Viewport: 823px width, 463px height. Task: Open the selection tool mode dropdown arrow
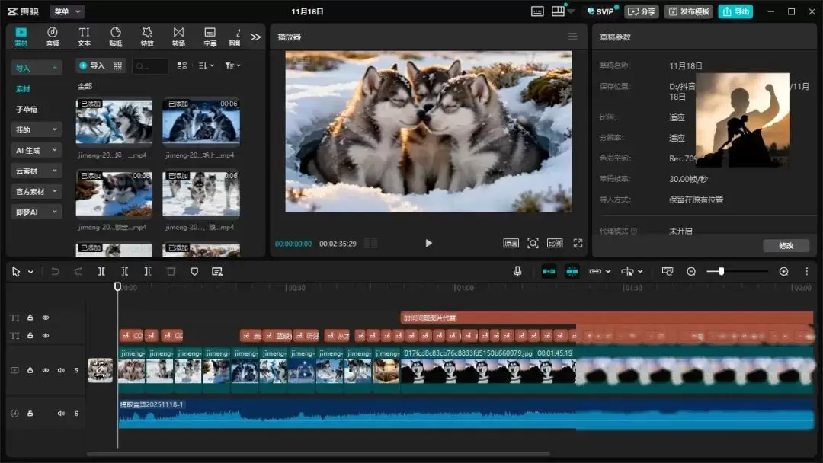(x=30, y=272)
